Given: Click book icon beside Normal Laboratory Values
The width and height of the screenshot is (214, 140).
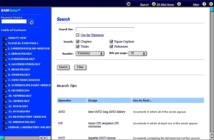Looking at the screenshot, I should (4, 128).
